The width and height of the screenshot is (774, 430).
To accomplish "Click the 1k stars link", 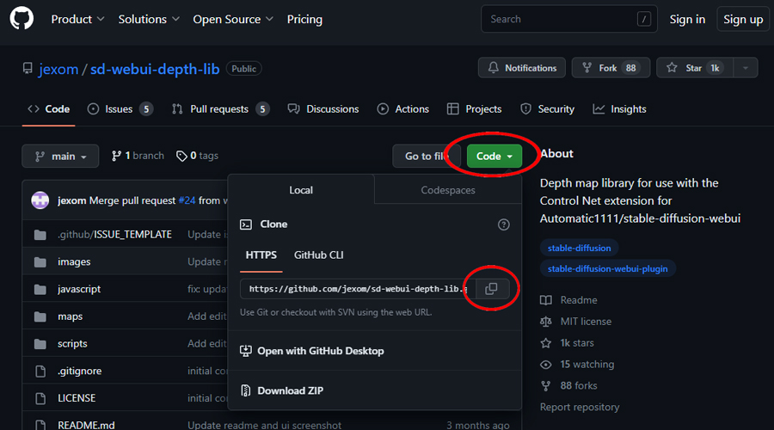I will tap(577, 343).
